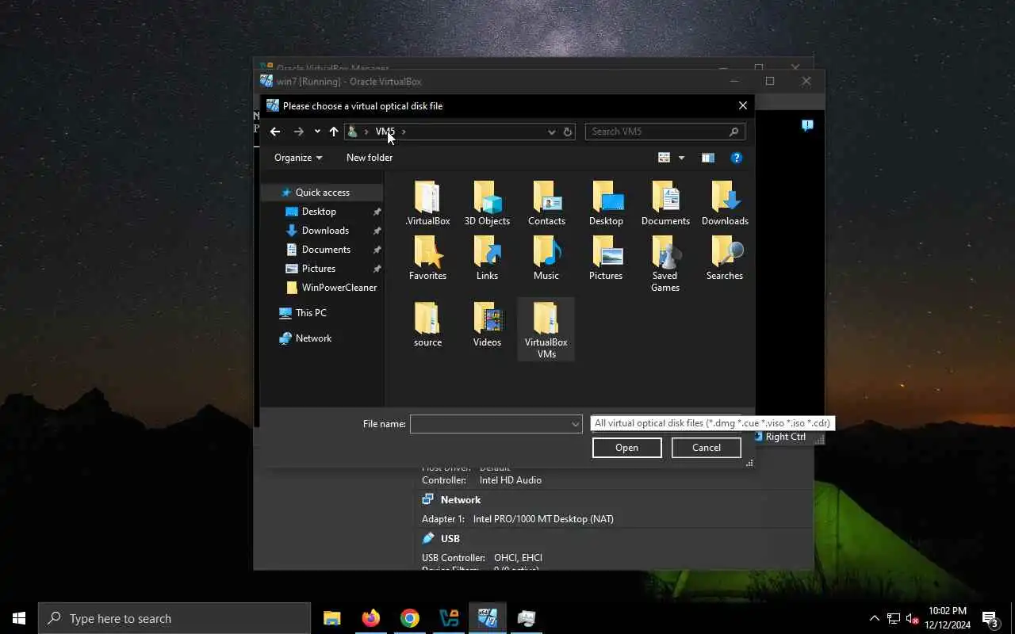This screenshot has width=1015, height=634.
Task: Open the 3D Objects folder
Action: point(487,204)
